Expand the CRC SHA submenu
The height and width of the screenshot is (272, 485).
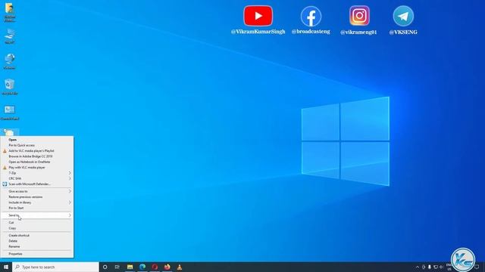pos(37,178)
